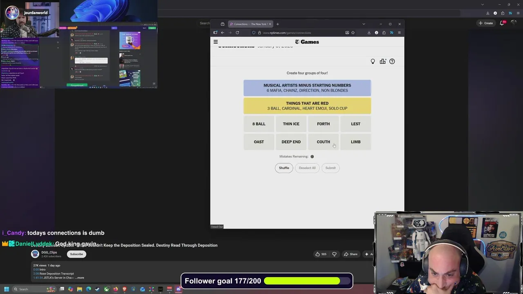Click the site padlock icon
523x294 pixels.
coord(259,33)
